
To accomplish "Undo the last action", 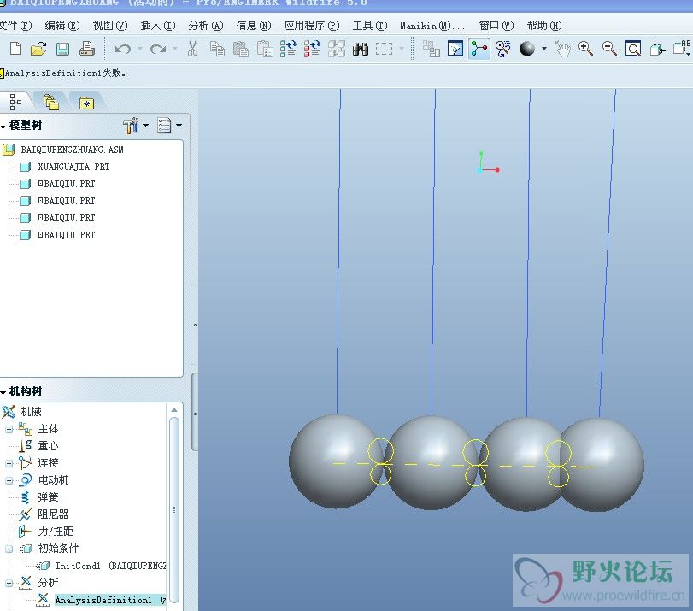I will [123, 49].
